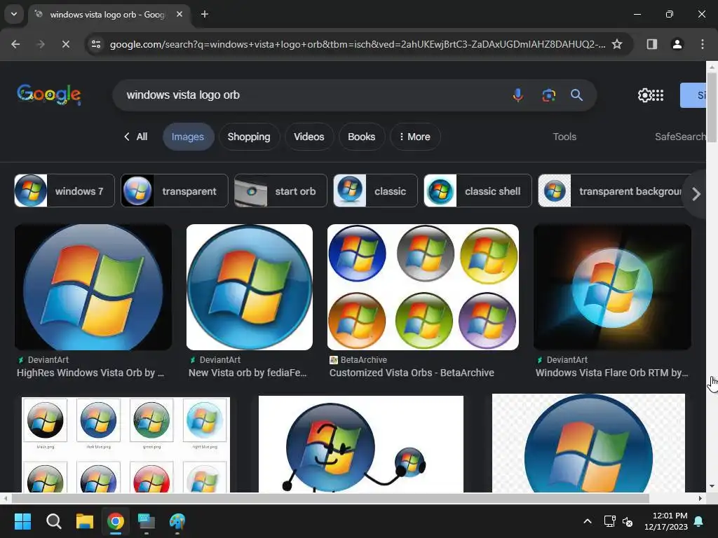Click Customized Vista Orbs - BetaArchive link
The width and height of the screenshot is (718, 538).
(x=412, y=373)
